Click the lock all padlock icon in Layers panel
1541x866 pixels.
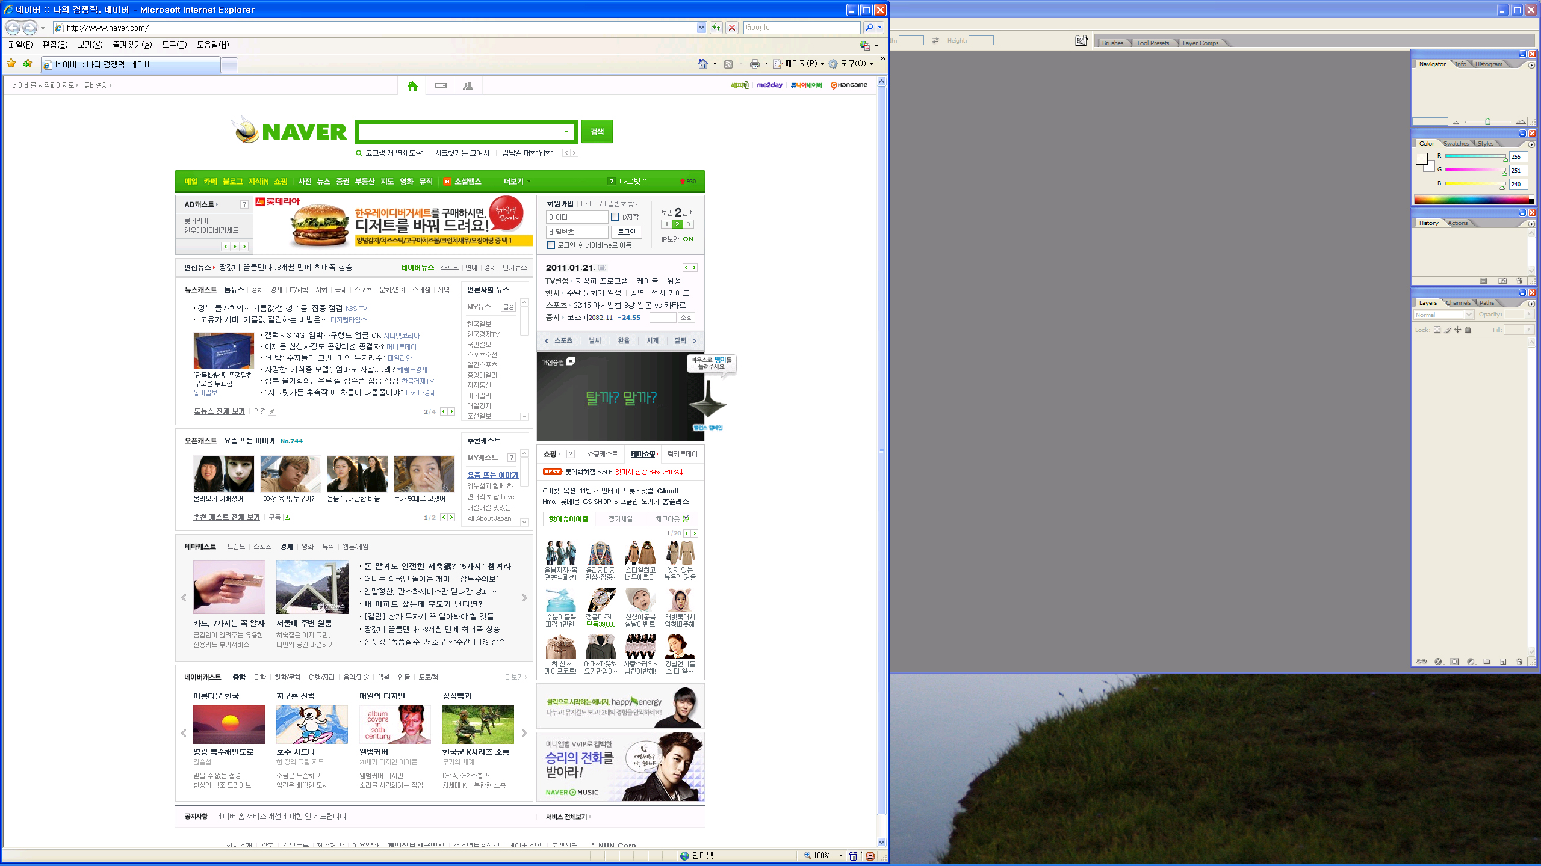tap(1468, 330)
